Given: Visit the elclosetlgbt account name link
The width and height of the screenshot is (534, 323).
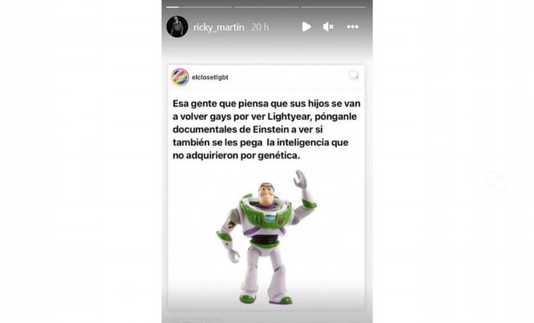Looking at the screenshot, I should pos(210,77).
